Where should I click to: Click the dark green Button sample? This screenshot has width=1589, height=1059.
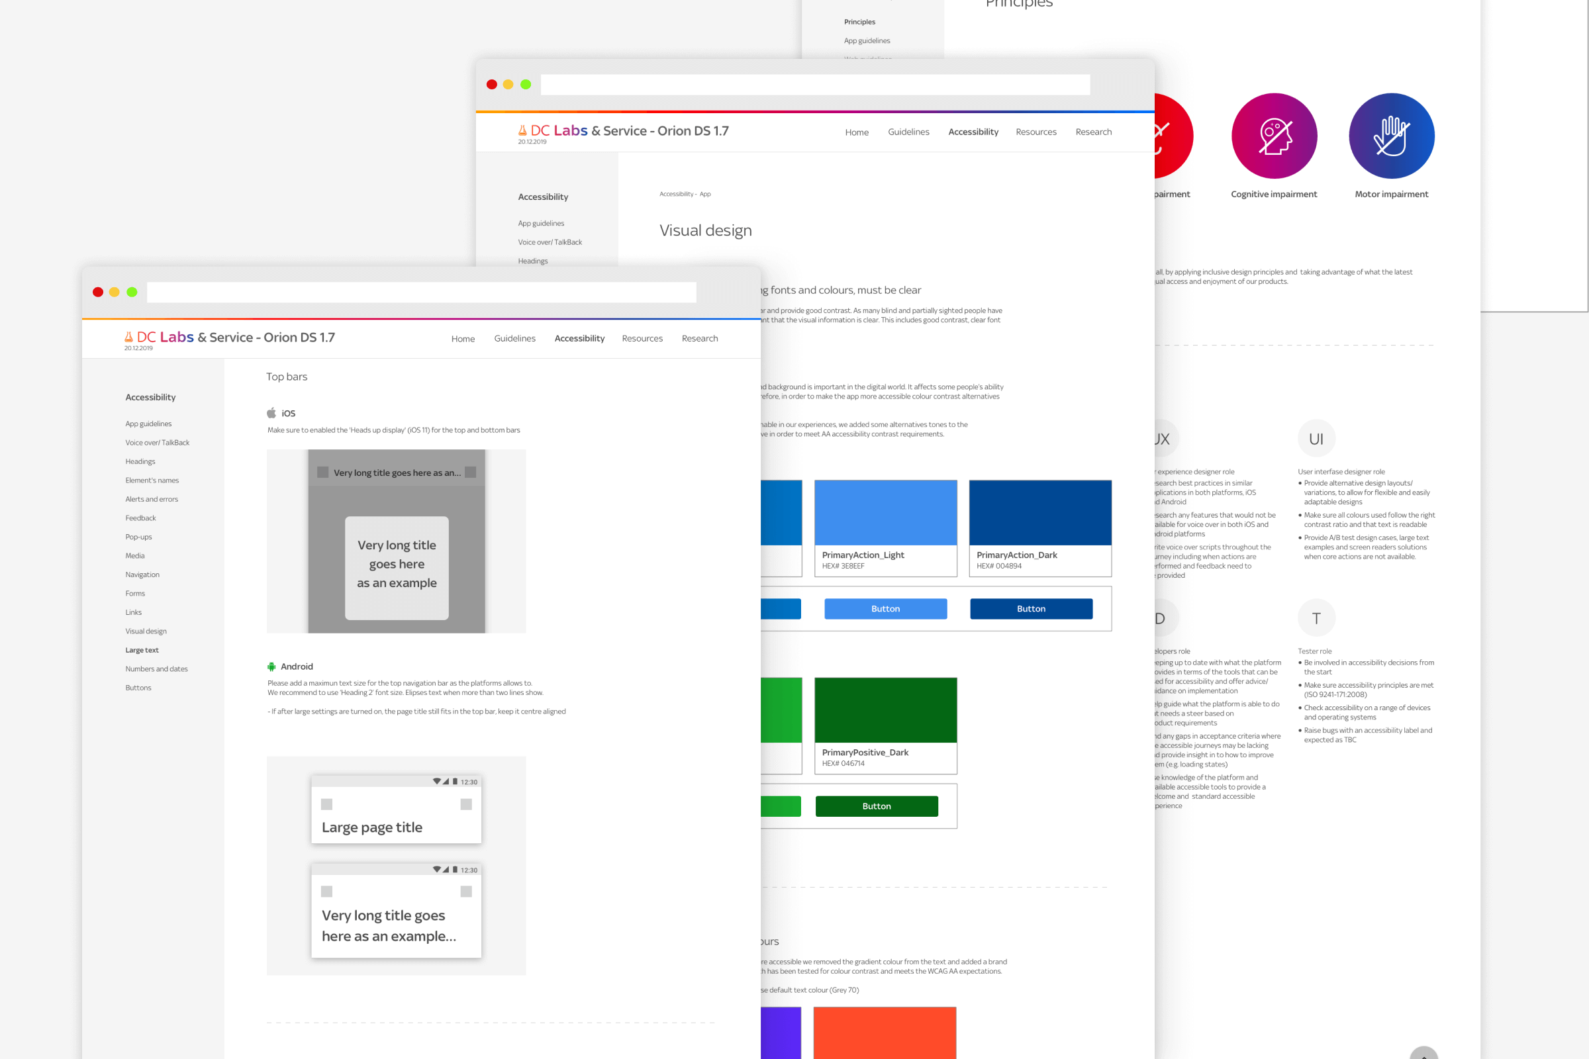pos(876,806)
